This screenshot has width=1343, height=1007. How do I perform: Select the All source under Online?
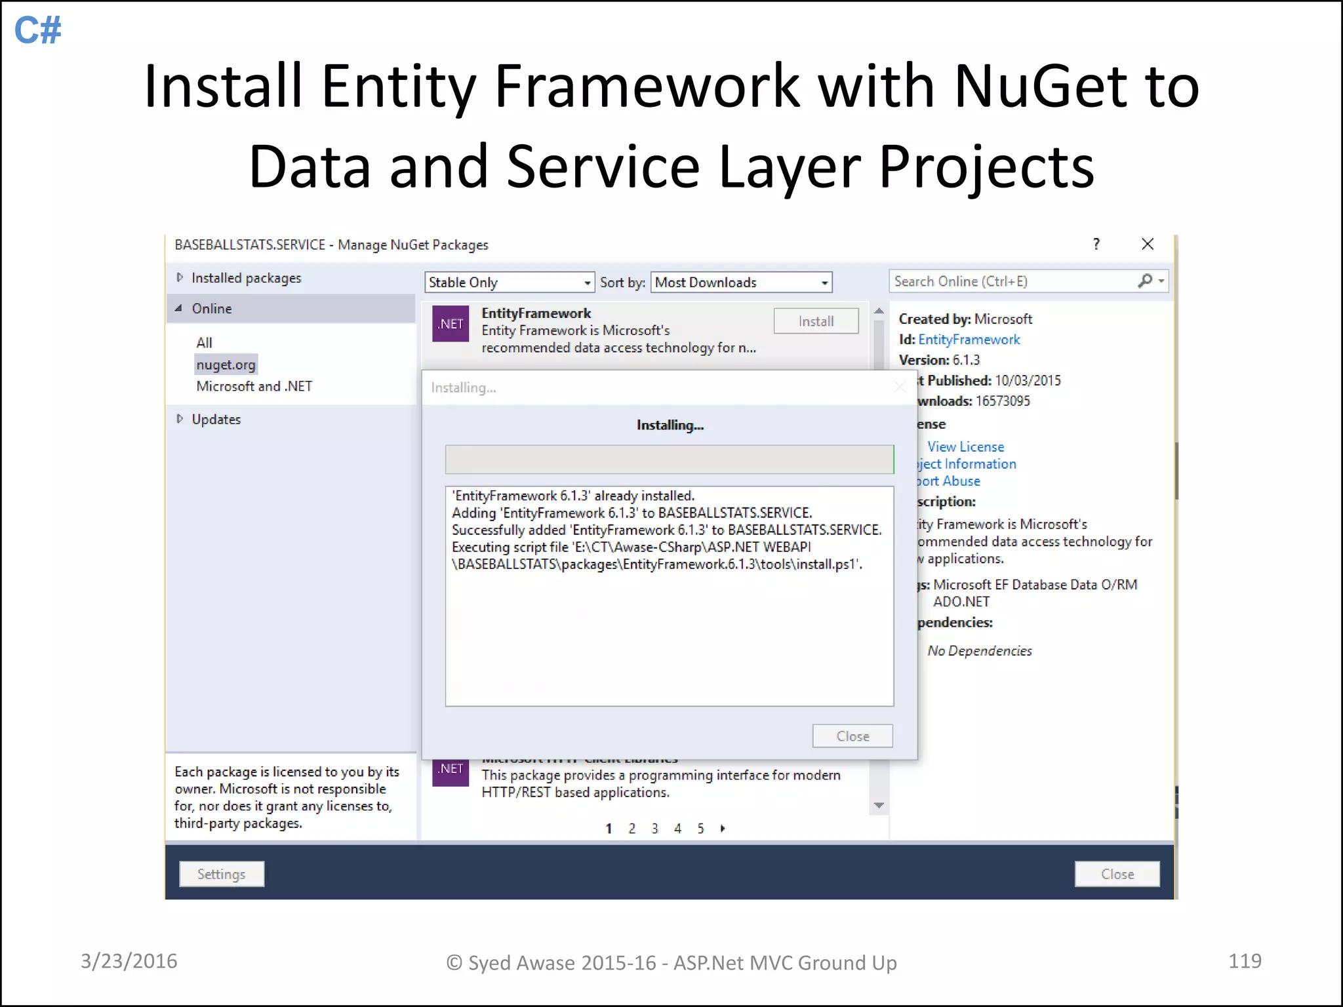[204, 342]
